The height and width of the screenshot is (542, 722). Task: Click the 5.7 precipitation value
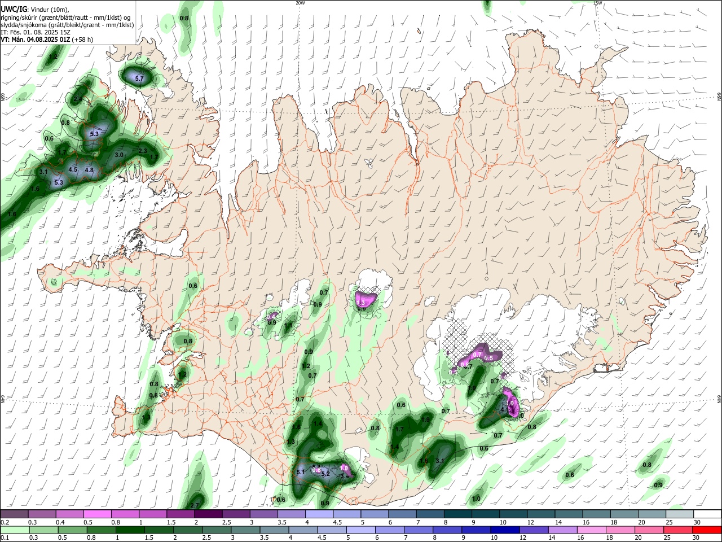(x=140, y=78)
